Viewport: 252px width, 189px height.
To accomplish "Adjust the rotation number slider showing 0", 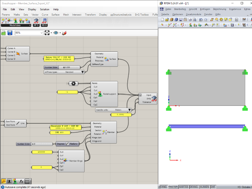I will coord(34,144).
